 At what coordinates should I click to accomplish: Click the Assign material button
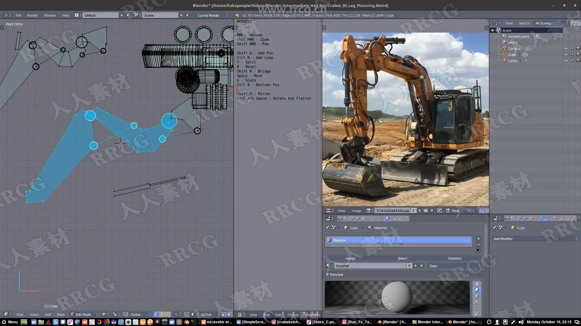coord(350,258)
